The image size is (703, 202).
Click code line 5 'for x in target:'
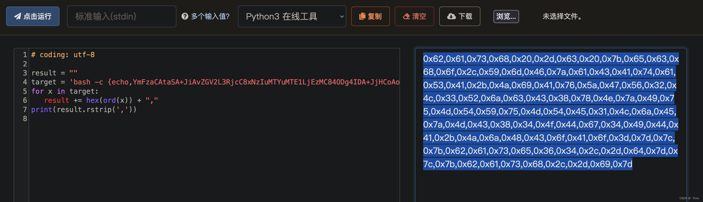[x=65, y=91]
